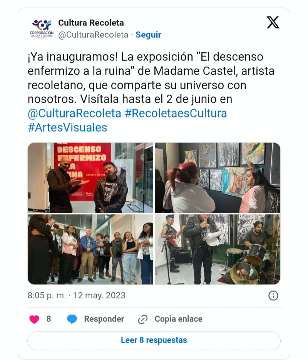Click the Responder button
Viewport: 308px width, 360px height.
104,319
